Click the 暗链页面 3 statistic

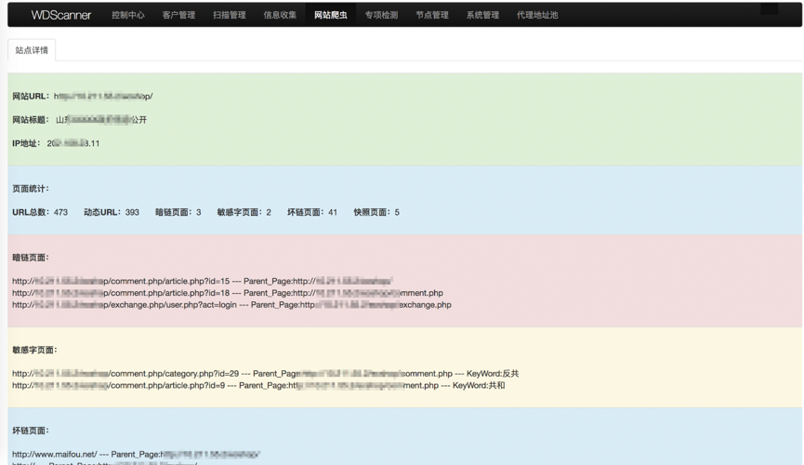pyautogui.click(x=178, y=212)
